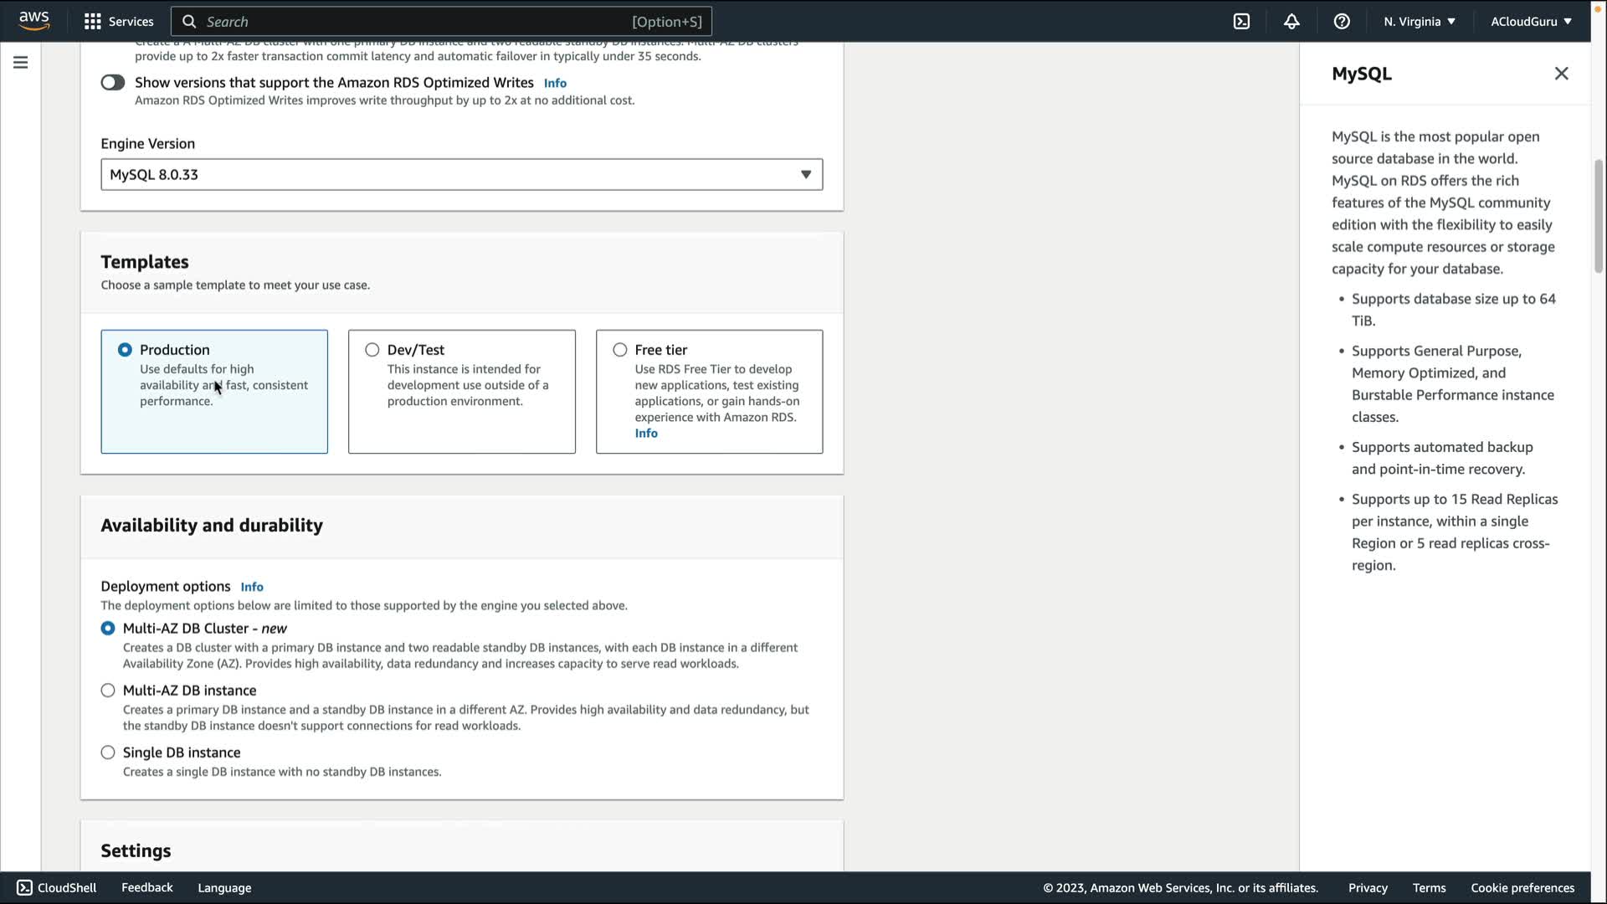Click the AWS logo home icon
This screenshot has width=1607, height=904.
[34, 21]
